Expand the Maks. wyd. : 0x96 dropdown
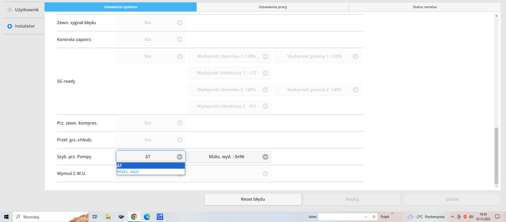The height and width of the screenshot is (222, 506). click(229, 157)
